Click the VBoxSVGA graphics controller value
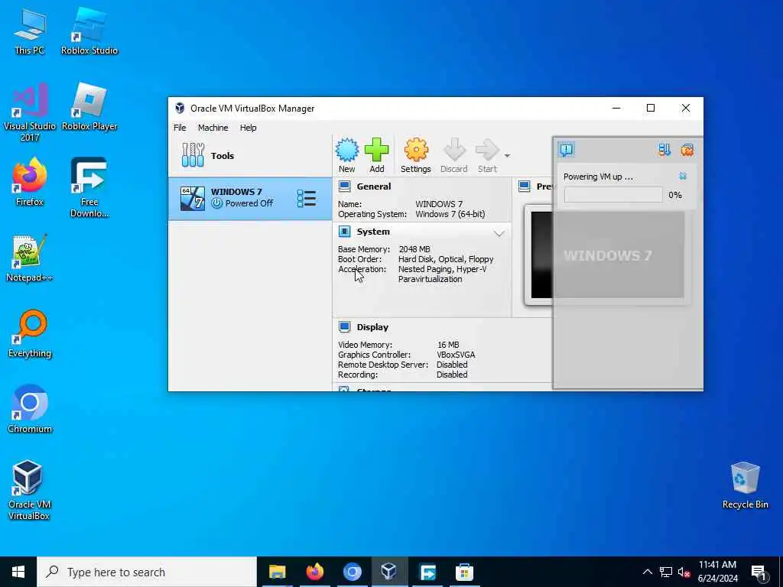 point(456,355)
